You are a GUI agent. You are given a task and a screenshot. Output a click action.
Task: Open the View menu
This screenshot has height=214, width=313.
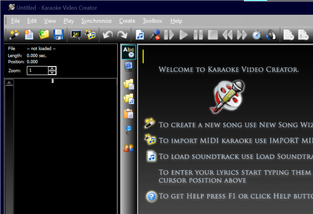(x=50, y=21)
